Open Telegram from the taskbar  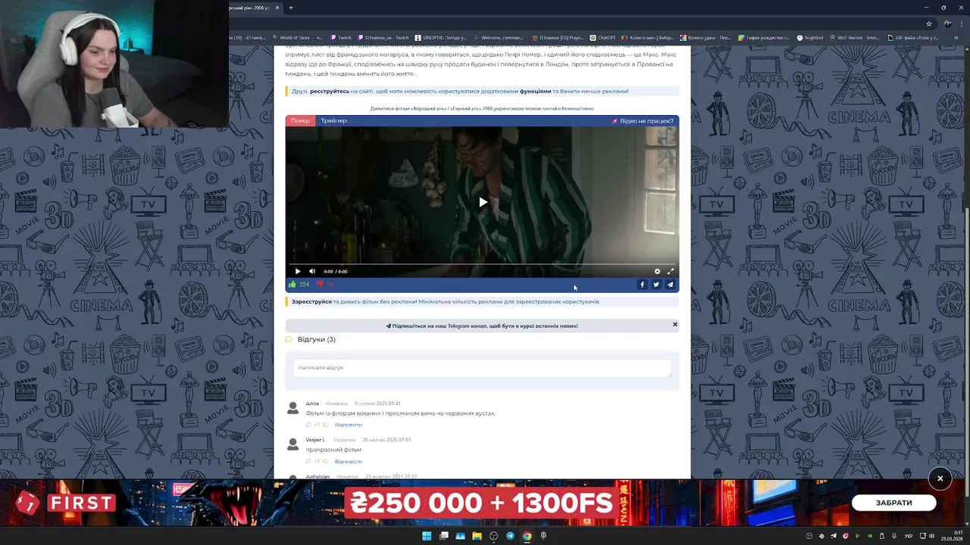coord(510,536)
